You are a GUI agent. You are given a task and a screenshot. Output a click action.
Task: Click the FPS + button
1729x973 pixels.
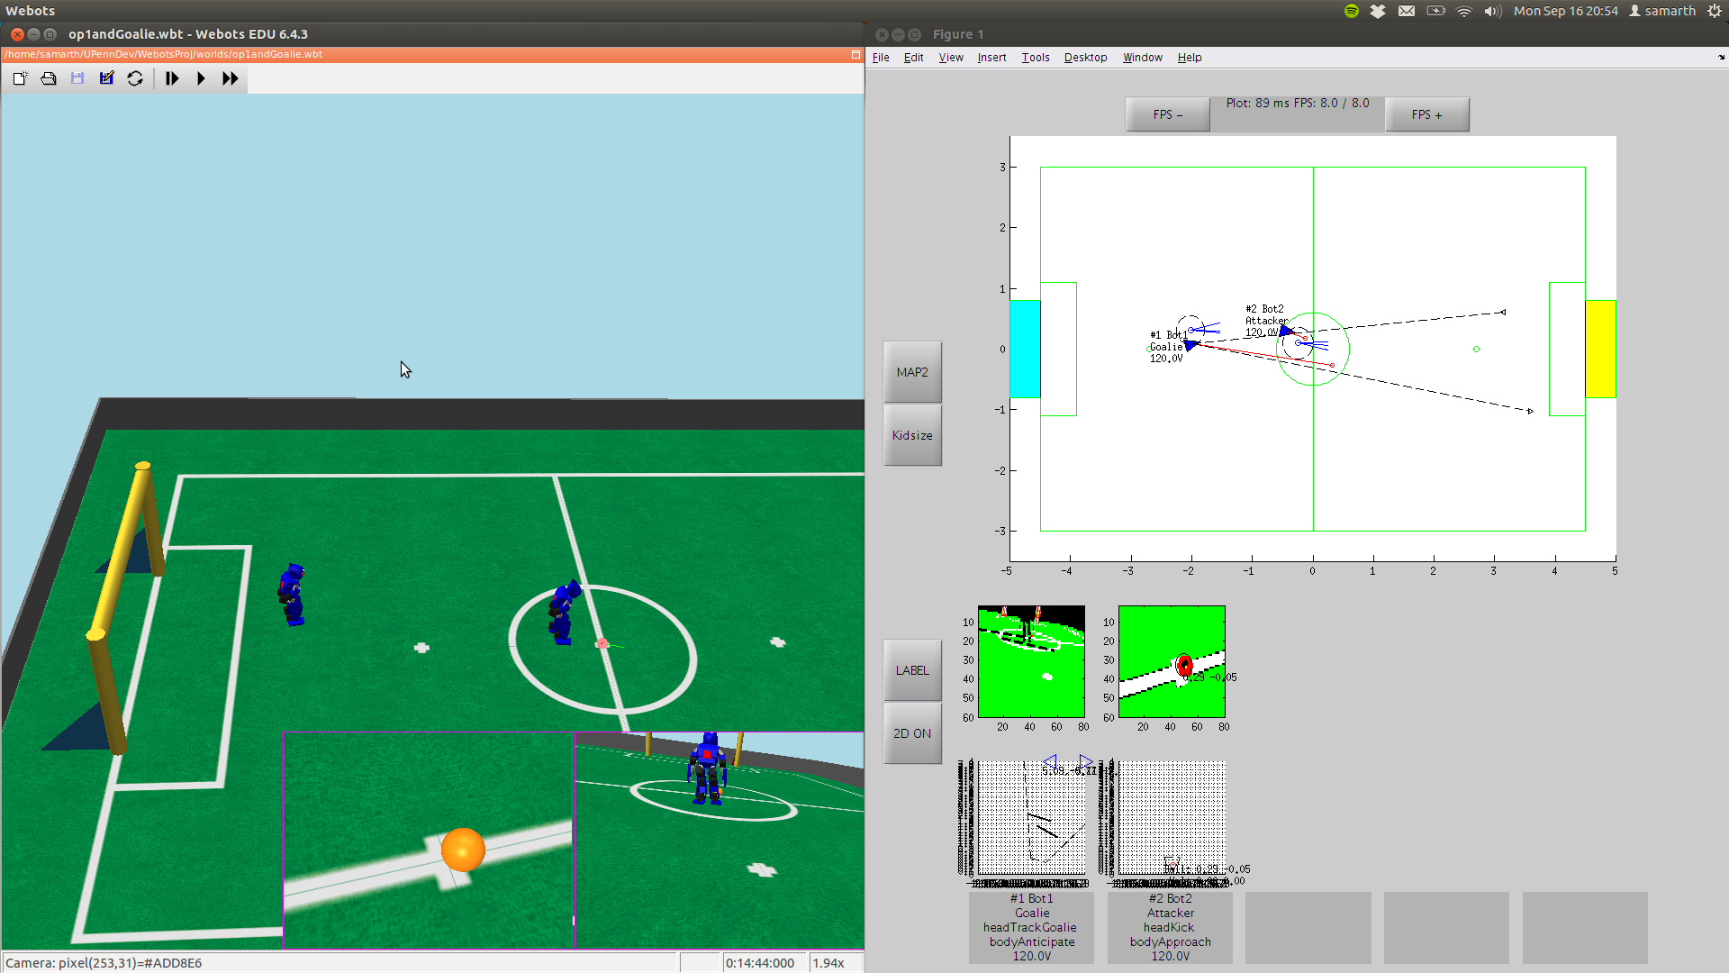point(1426,114)
